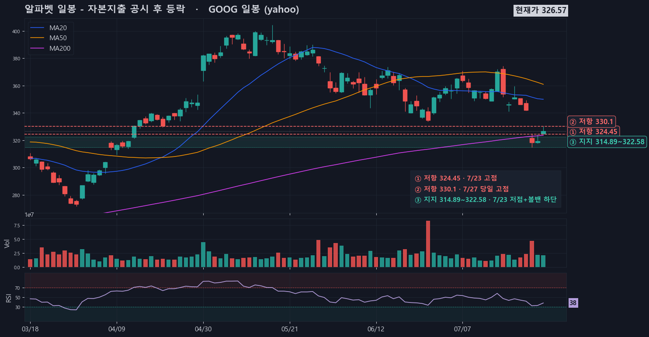Click the 360 price axis label
The width and height of the screenshot is (649, 337).
[x=16, y=86]
